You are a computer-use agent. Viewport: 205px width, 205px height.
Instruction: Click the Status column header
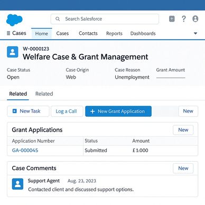(91, 141)
